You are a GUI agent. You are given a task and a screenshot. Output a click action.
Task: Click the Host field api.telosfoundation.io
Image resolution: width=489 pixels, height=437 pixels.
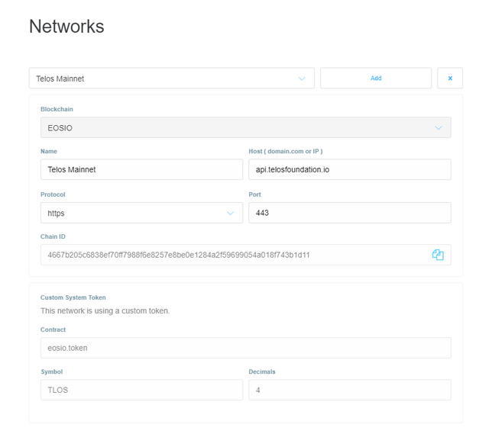tap(350, 169)
